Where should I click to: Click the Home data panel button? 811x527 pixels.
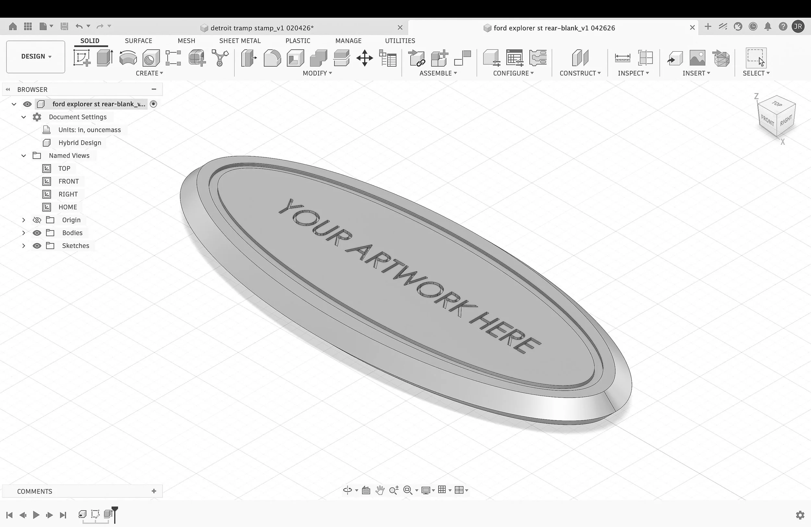[x=13, y=26]
